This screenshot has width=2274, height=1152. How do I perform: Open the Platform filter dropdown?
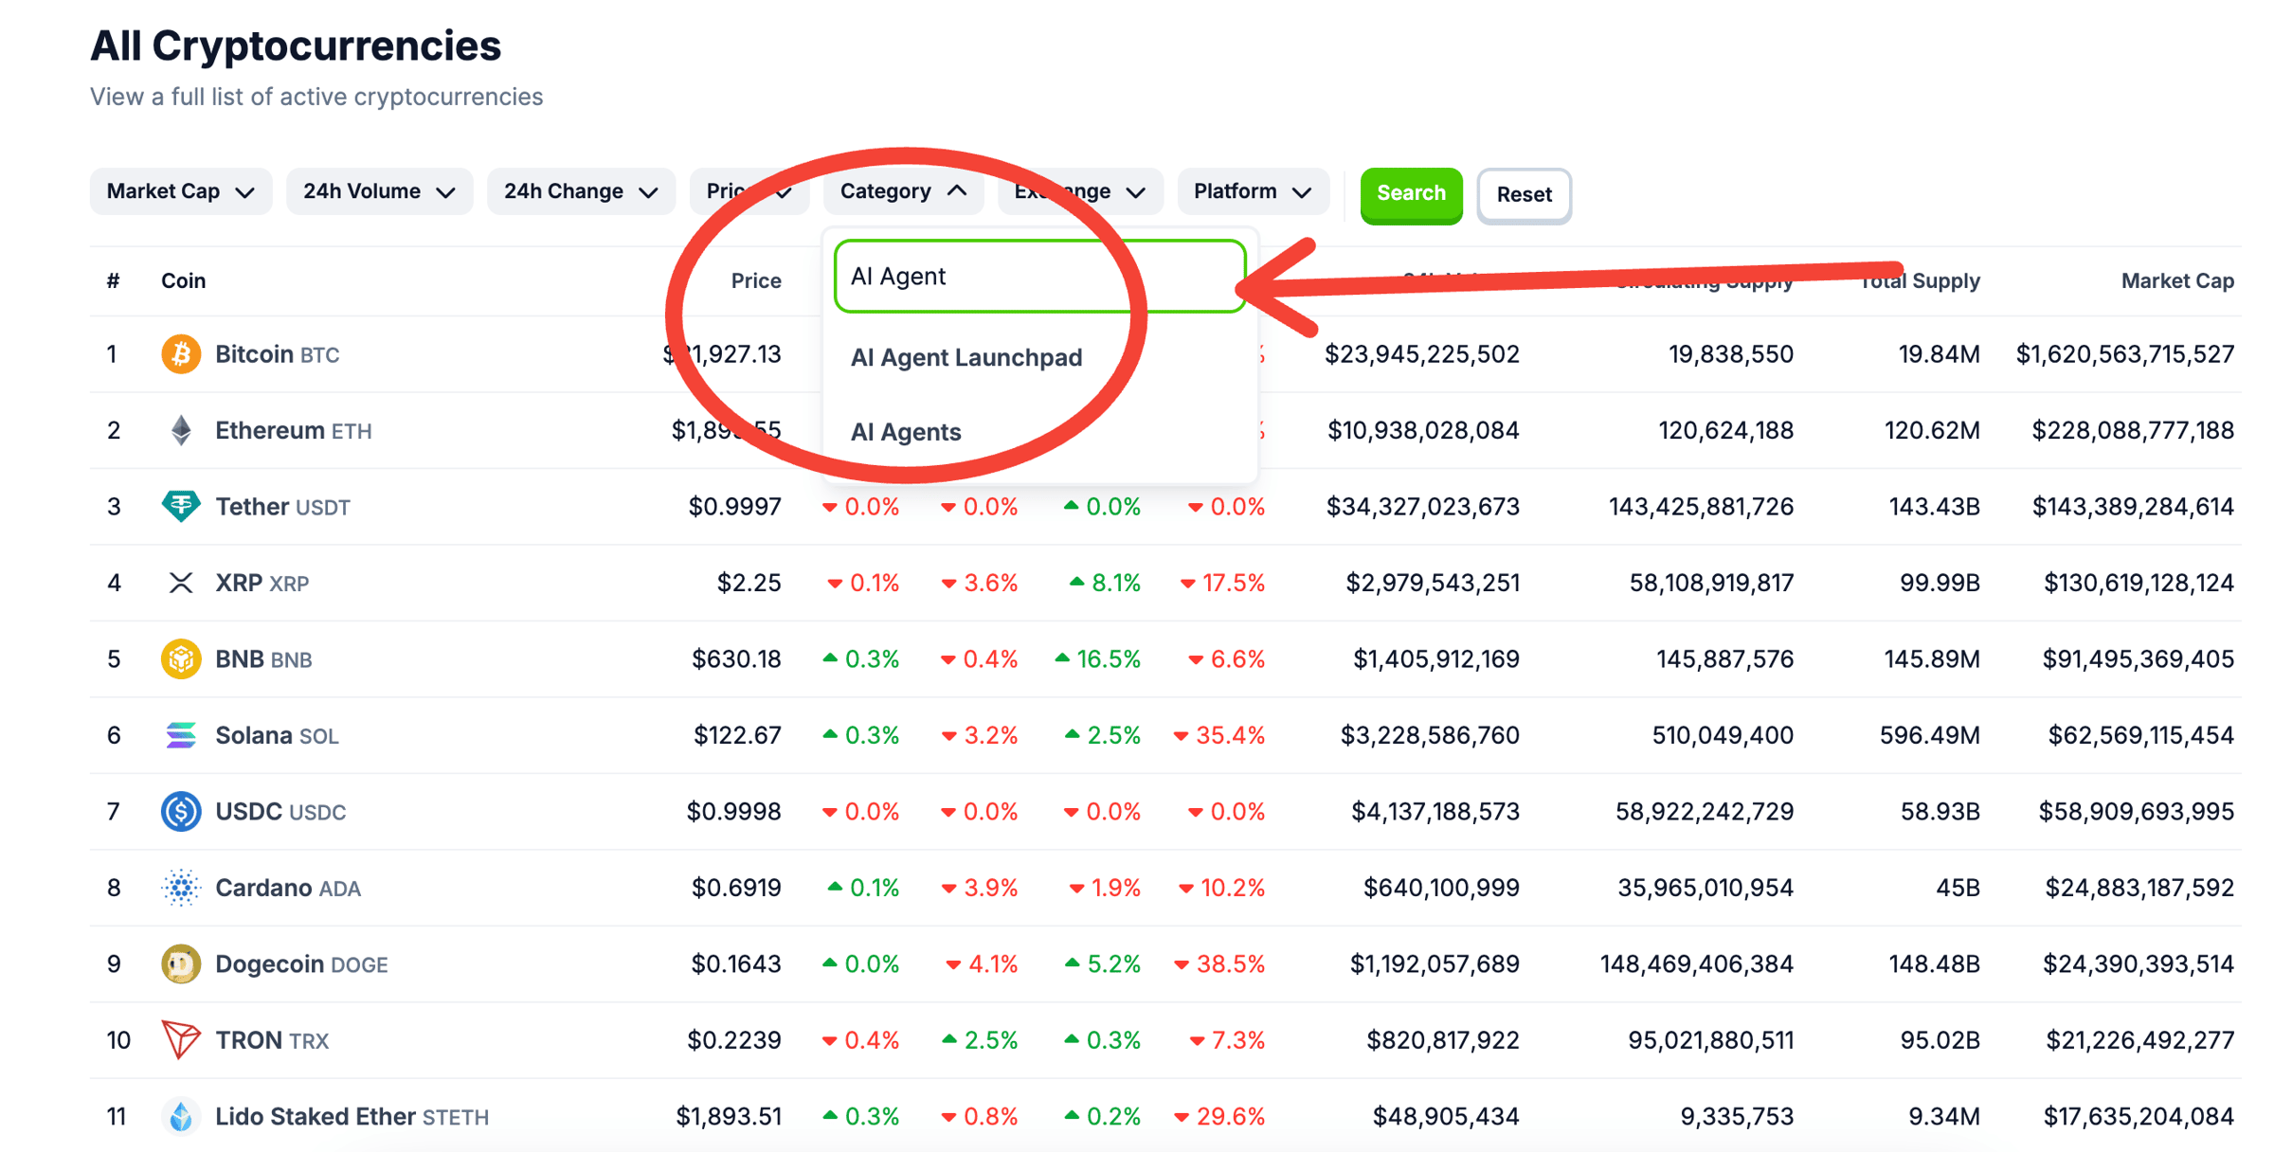click(x=1253, y=192)
